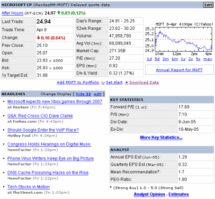The image size is (215, 199).
Task: Select Open value 25.07
Action: [42, 53]
